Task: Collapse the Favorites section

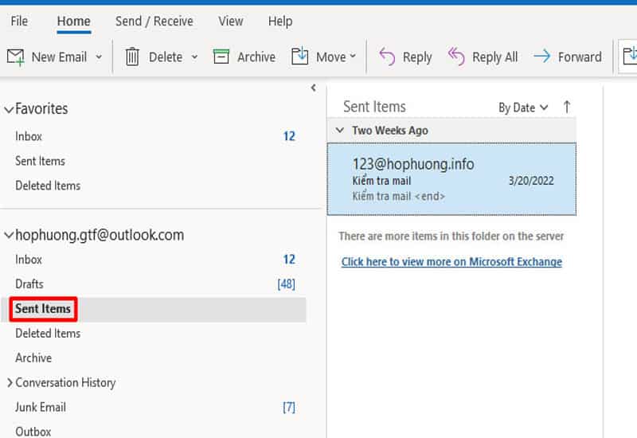Action: pyautogui.click(x=9, y=109)
